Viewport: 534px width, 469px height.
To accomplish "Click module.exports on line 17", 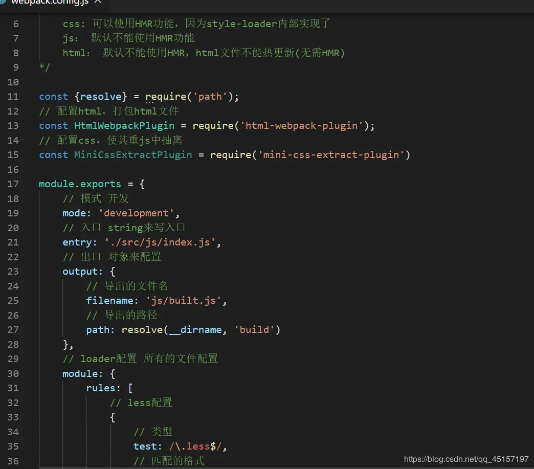I will (x=80, y=184).
